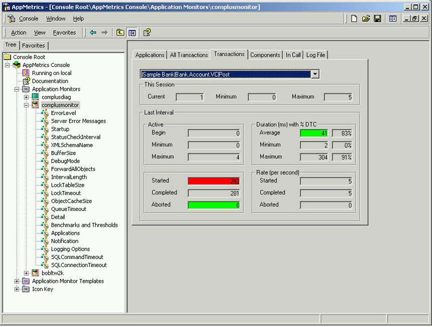
Task: Expand the Icon Key node
Action: click(17, 289)
